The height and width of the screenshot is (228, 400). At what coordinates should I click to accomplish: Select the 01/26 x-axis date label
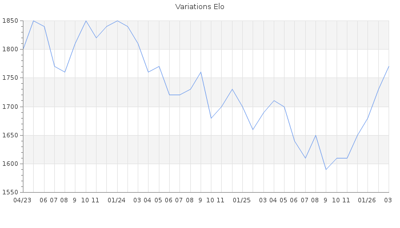pyautogui.click(x=367, y=200)
